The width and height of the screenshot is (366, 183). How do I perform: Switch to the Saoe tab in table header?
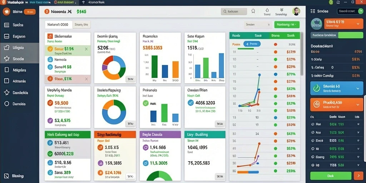pos(258,36)
